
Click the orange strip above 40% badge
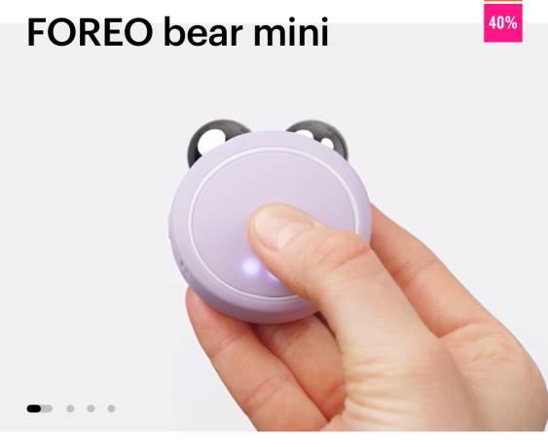pyautogui.click(x=503, y=1)
